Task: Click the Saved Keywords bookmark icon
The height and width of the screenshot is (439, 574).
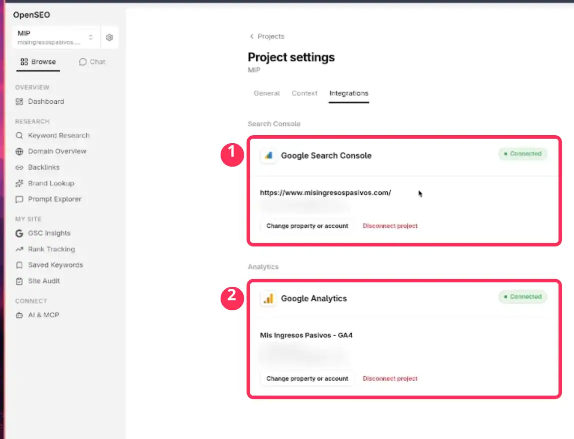Action: (19, 265)
